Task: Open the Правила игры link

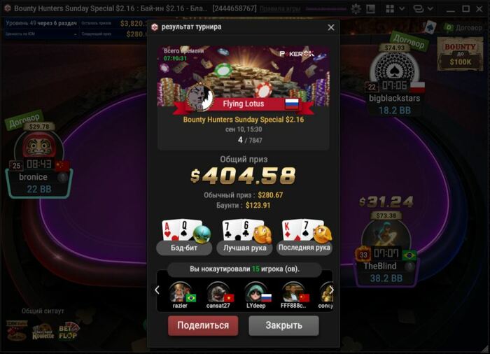Action: point(280,9)
